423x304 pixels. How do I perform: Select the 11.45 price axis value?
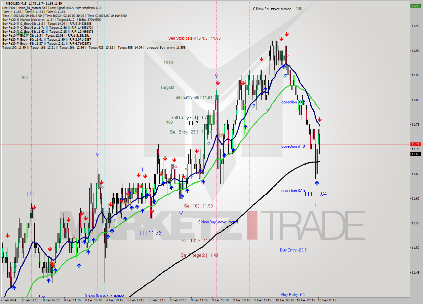coord(415,272)
